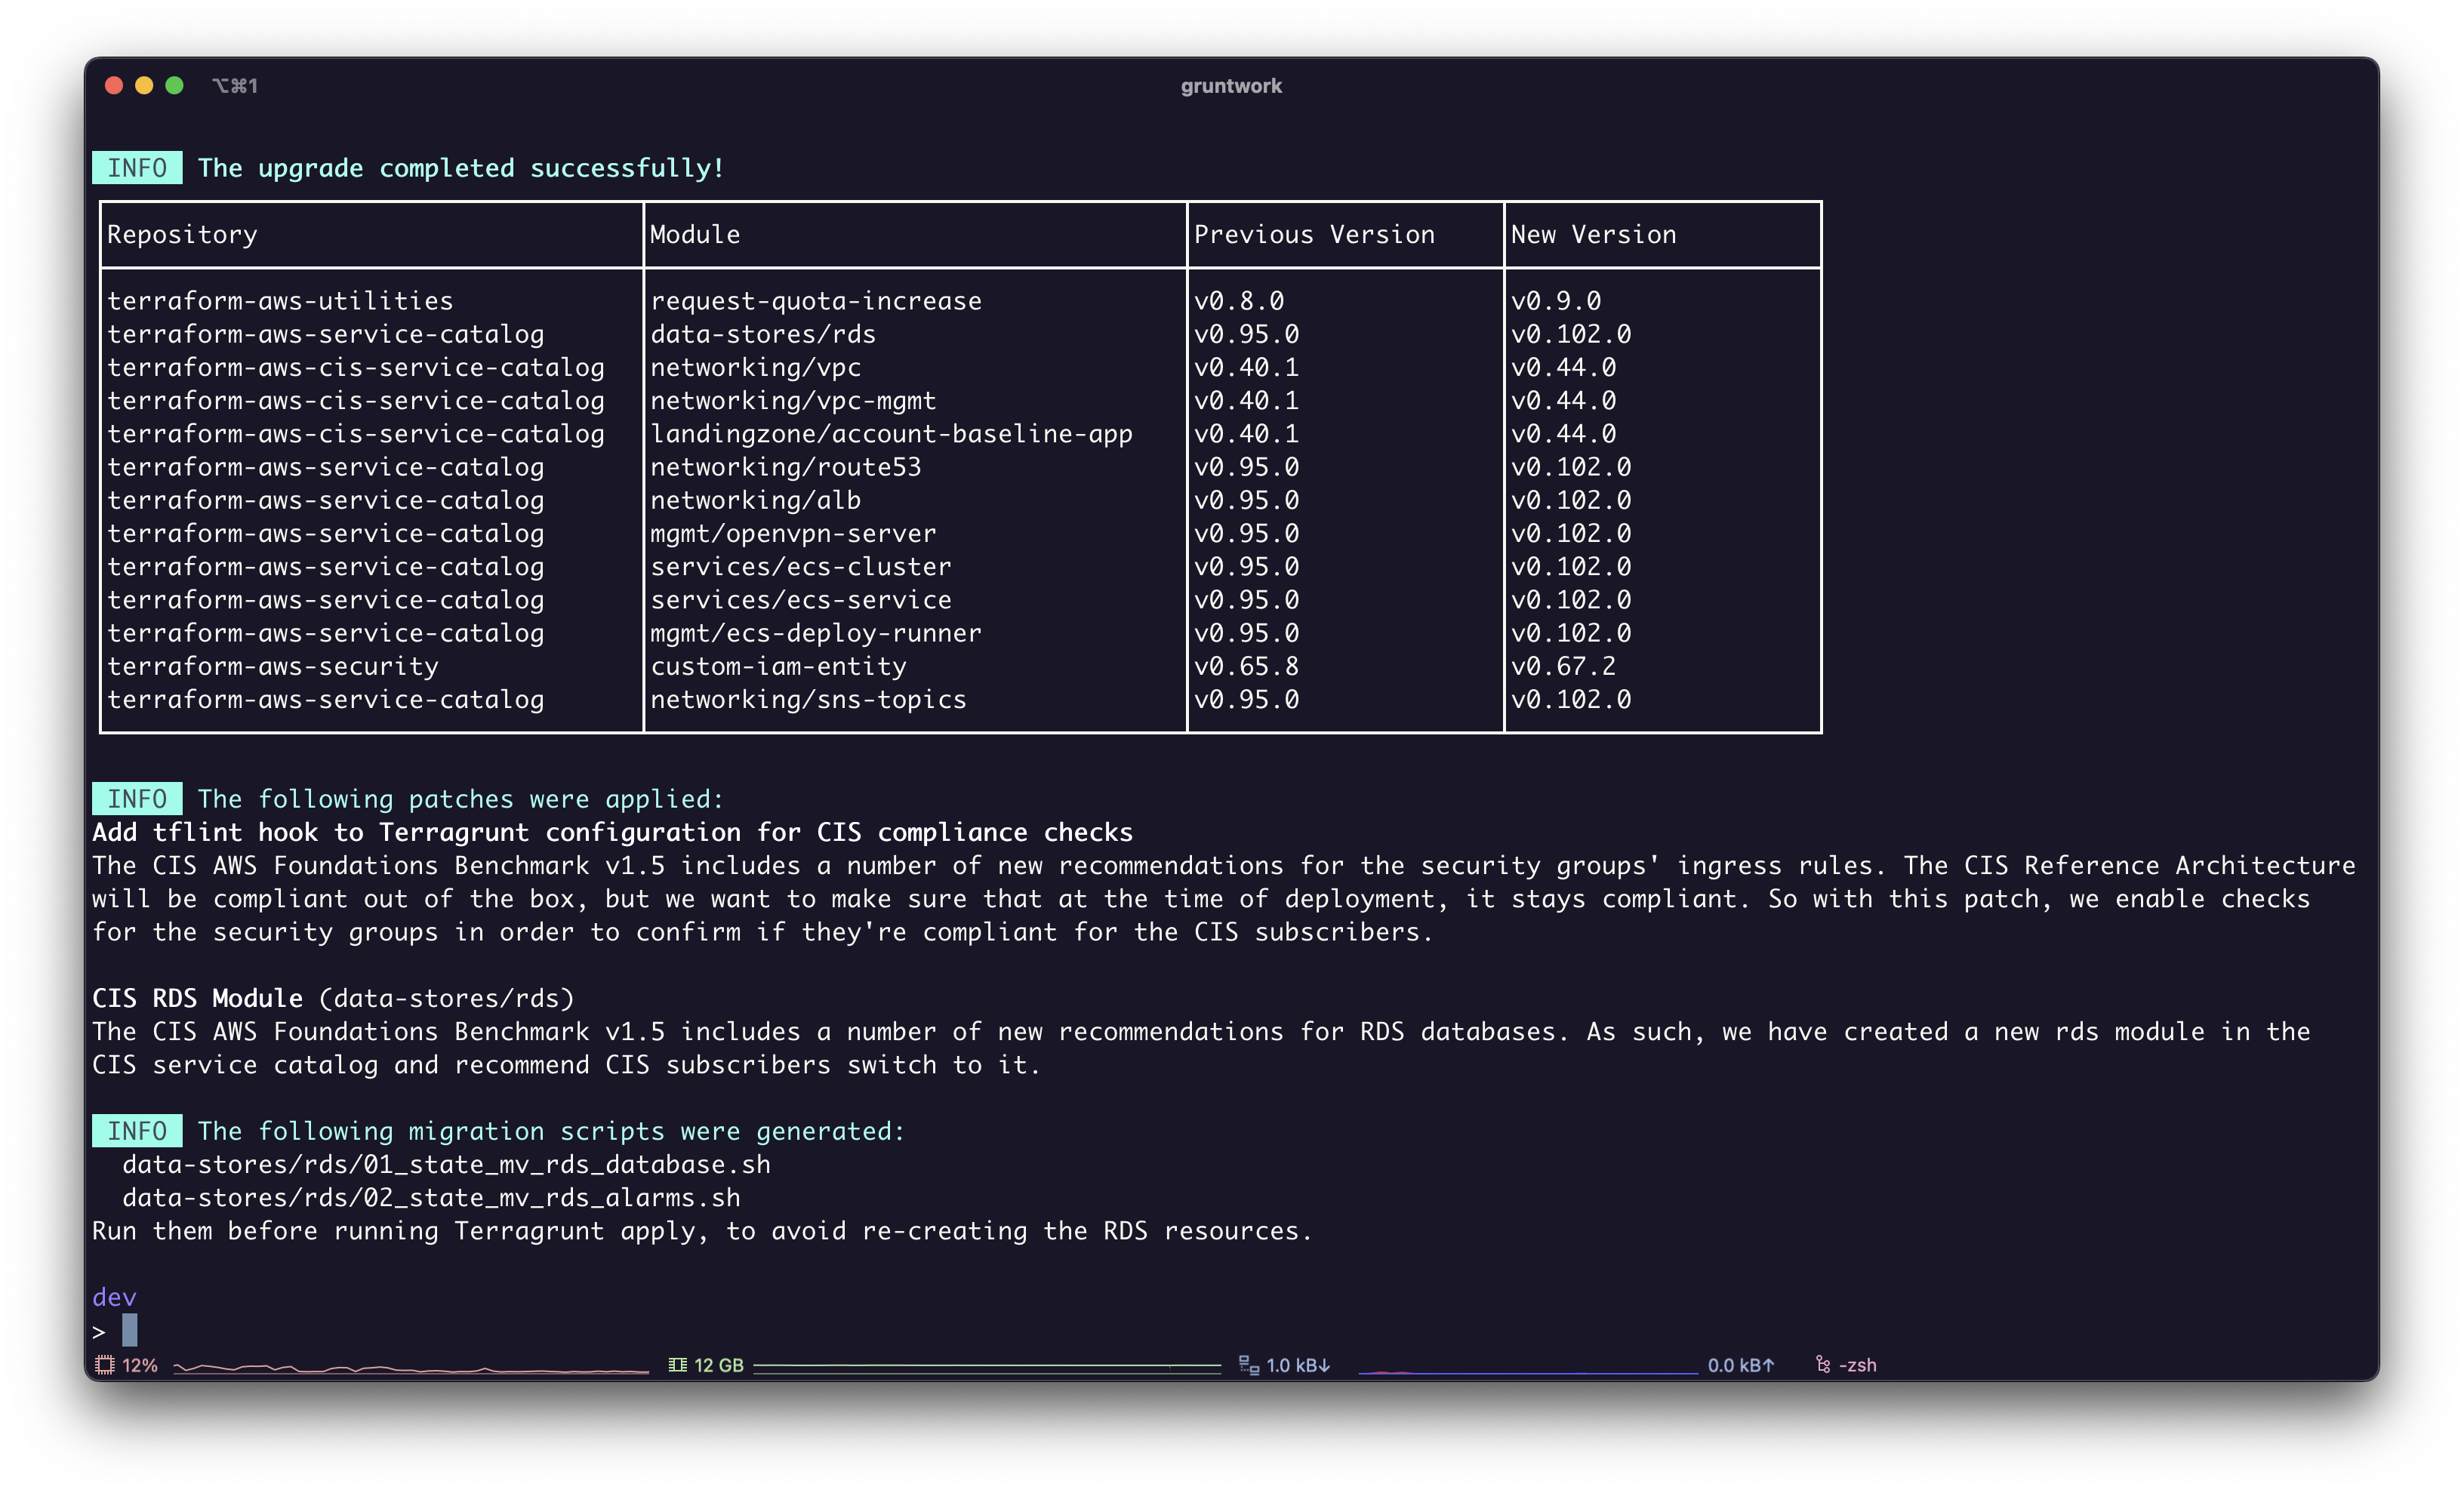The image size is (2464, 1493).
Task: Click the custom-iam-entity module entry
Action: pyautogui.click(x=778, y=666)
